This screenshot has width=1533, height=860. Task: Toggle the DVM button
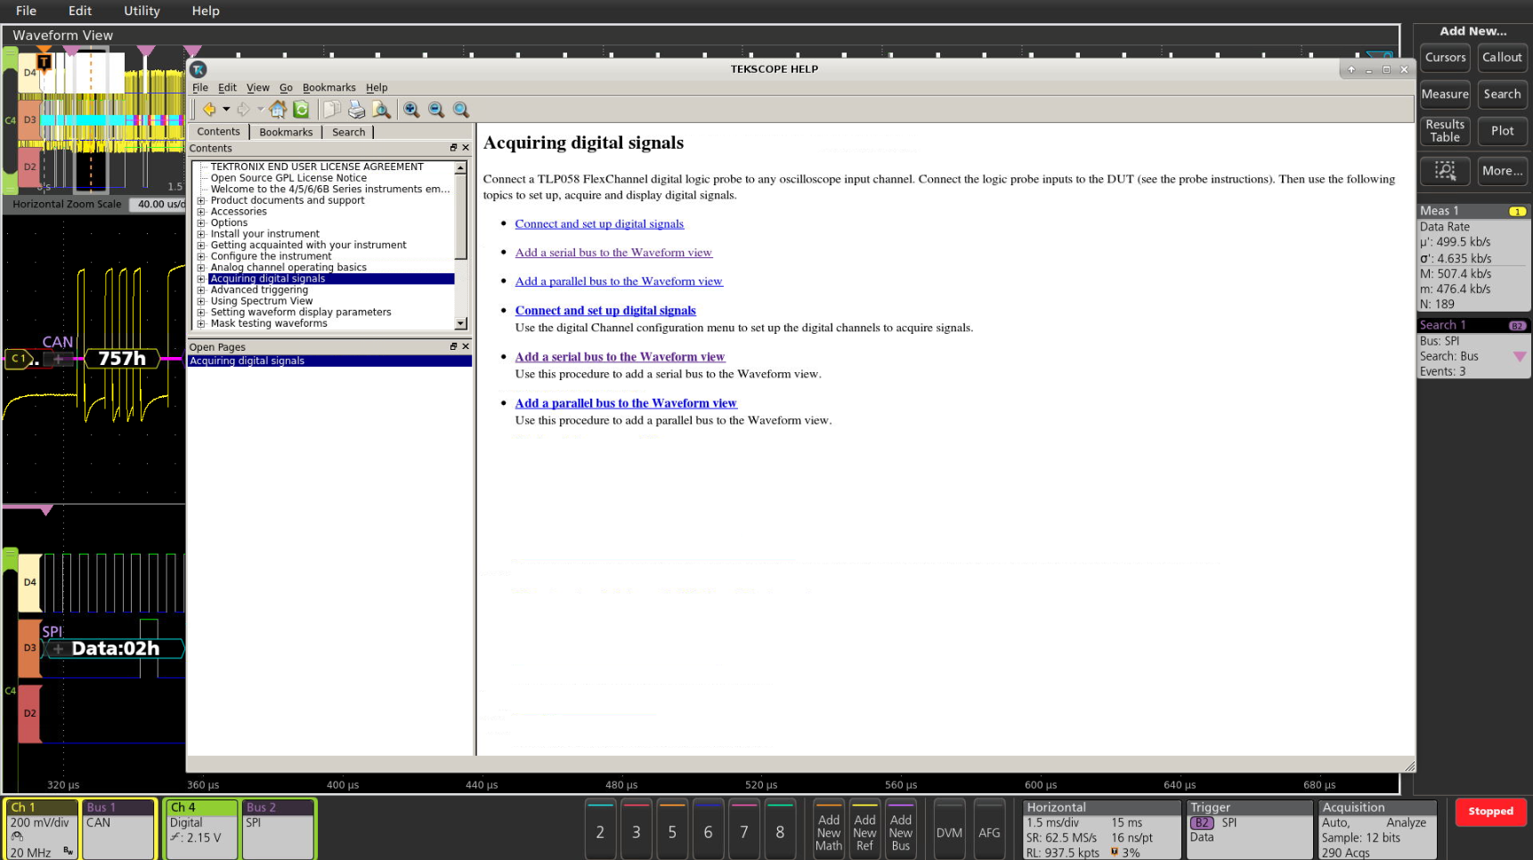pyautogui.click(x=949, y=832)
